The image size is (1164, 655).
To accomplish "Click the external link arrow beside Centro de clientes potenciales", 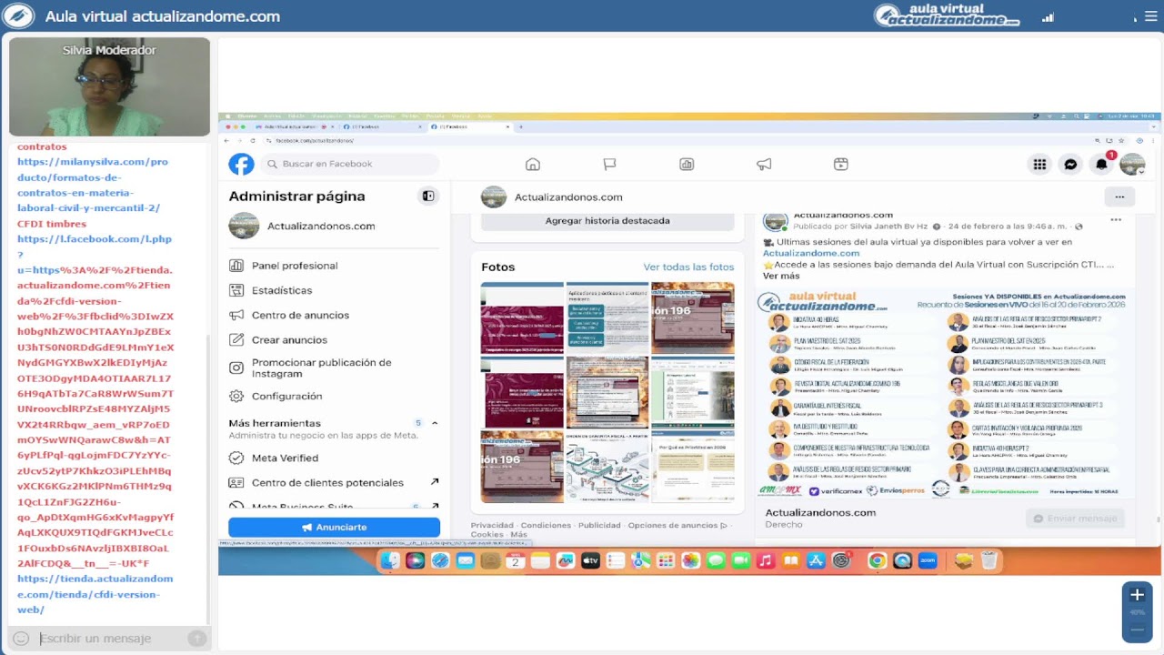I will point(435,482).
